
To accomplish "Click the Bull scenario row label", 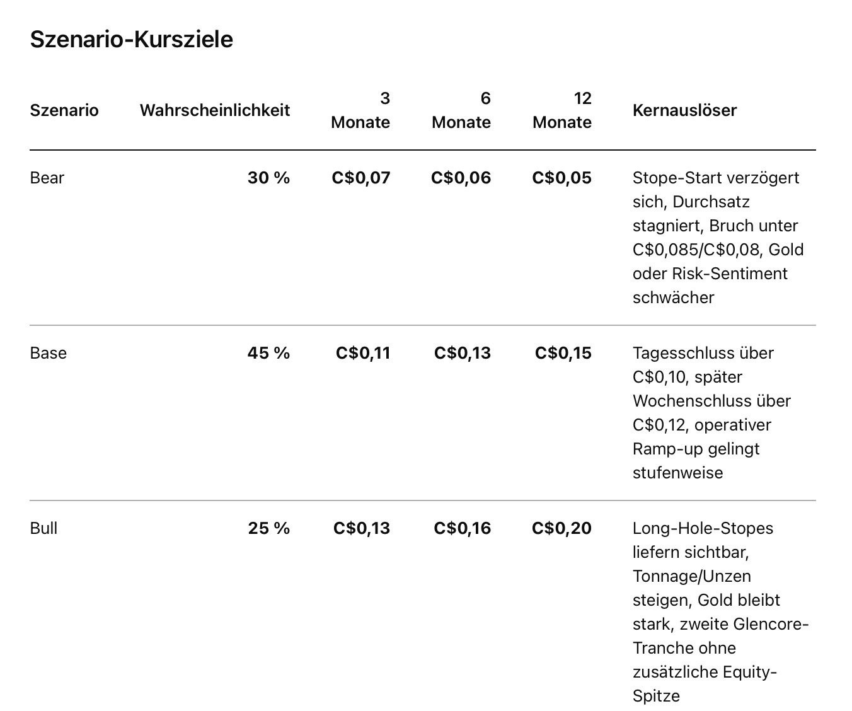I will point(43,528).
